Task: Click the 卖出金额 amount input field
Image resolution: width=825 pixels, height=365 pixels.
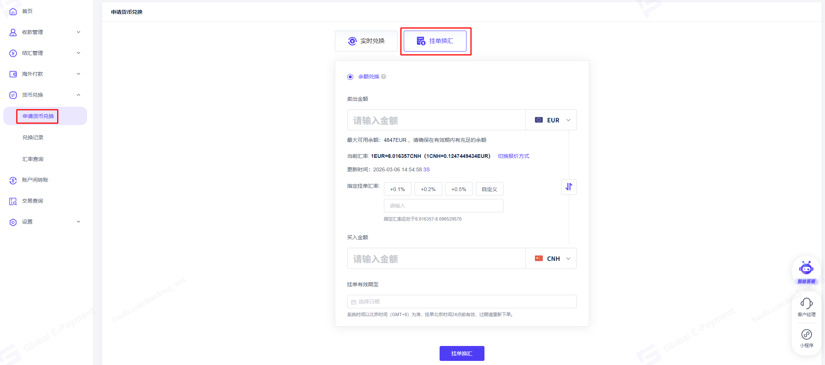Action: 436,120
